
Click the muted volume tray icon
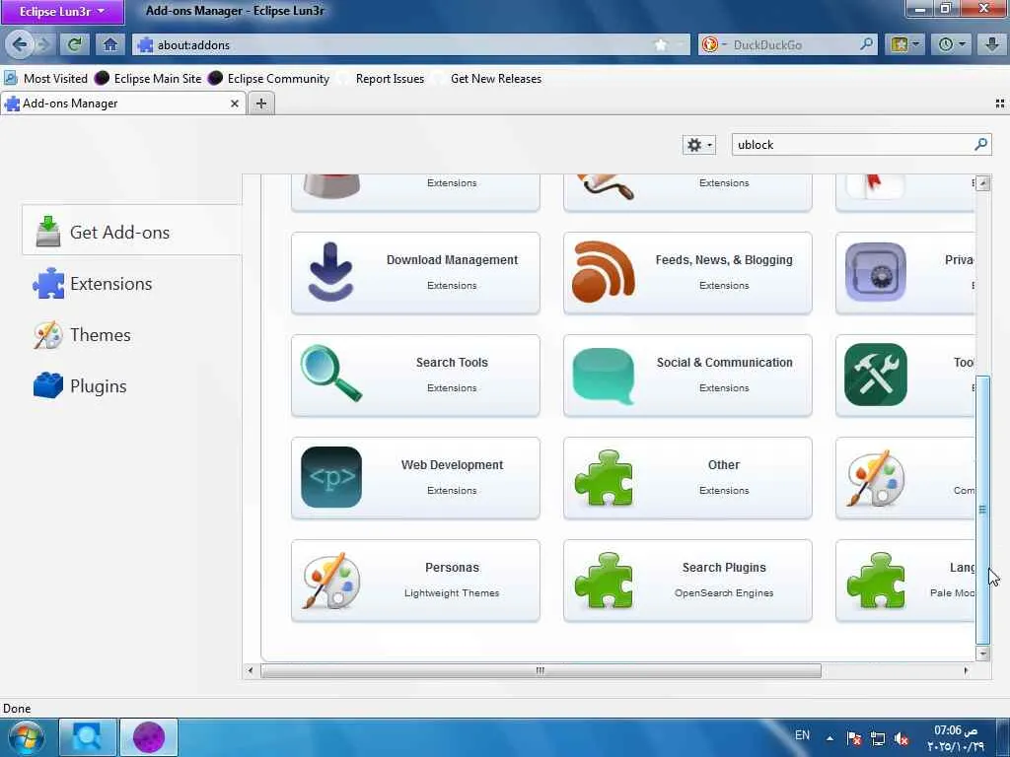pos(902,738)
